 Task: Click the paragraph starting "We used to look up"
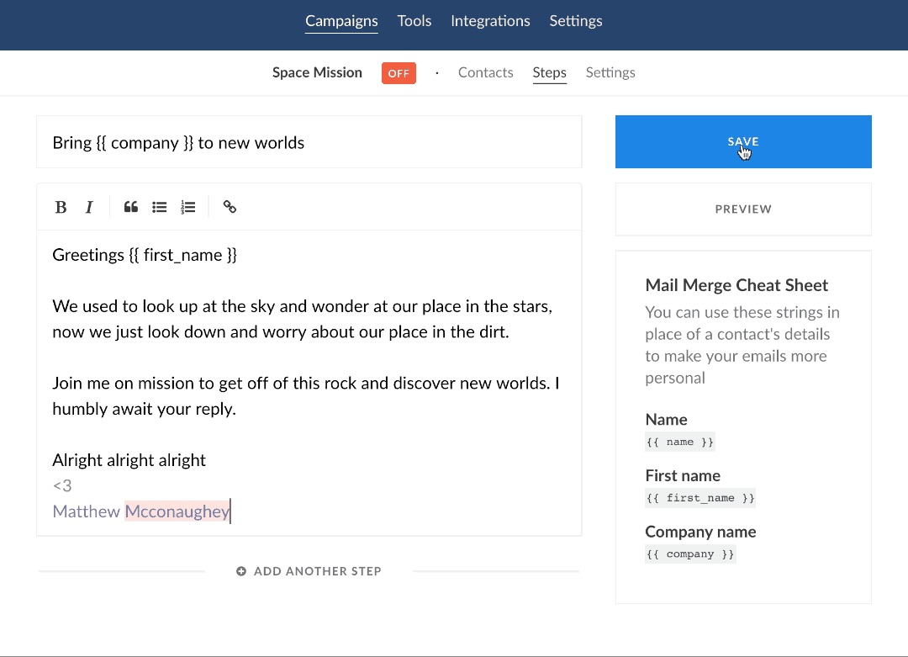tap(303, 319)
